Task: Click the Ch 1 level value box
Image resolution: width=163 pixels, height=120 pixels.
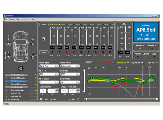Action: 52,47
